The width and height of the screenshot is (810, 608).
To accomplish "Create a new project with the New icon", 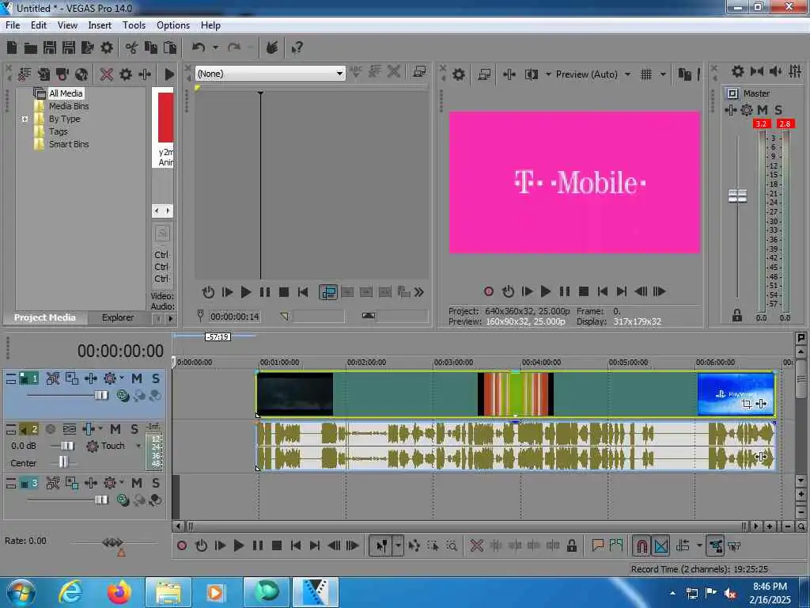I will [12, 48].
